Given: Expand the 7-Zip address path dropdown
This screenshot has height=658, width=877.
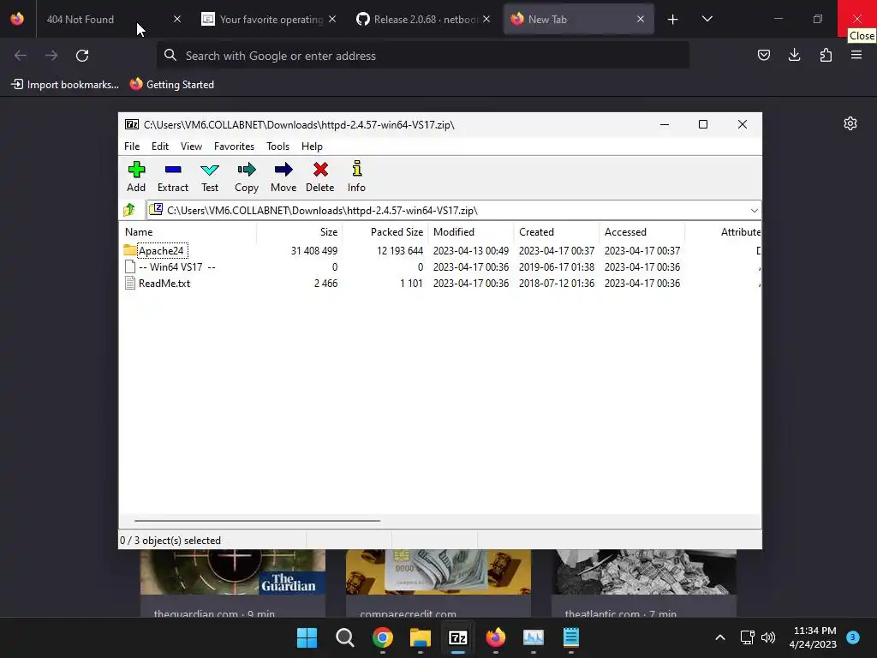Looking at the screenshot, I should click(754, 211).
